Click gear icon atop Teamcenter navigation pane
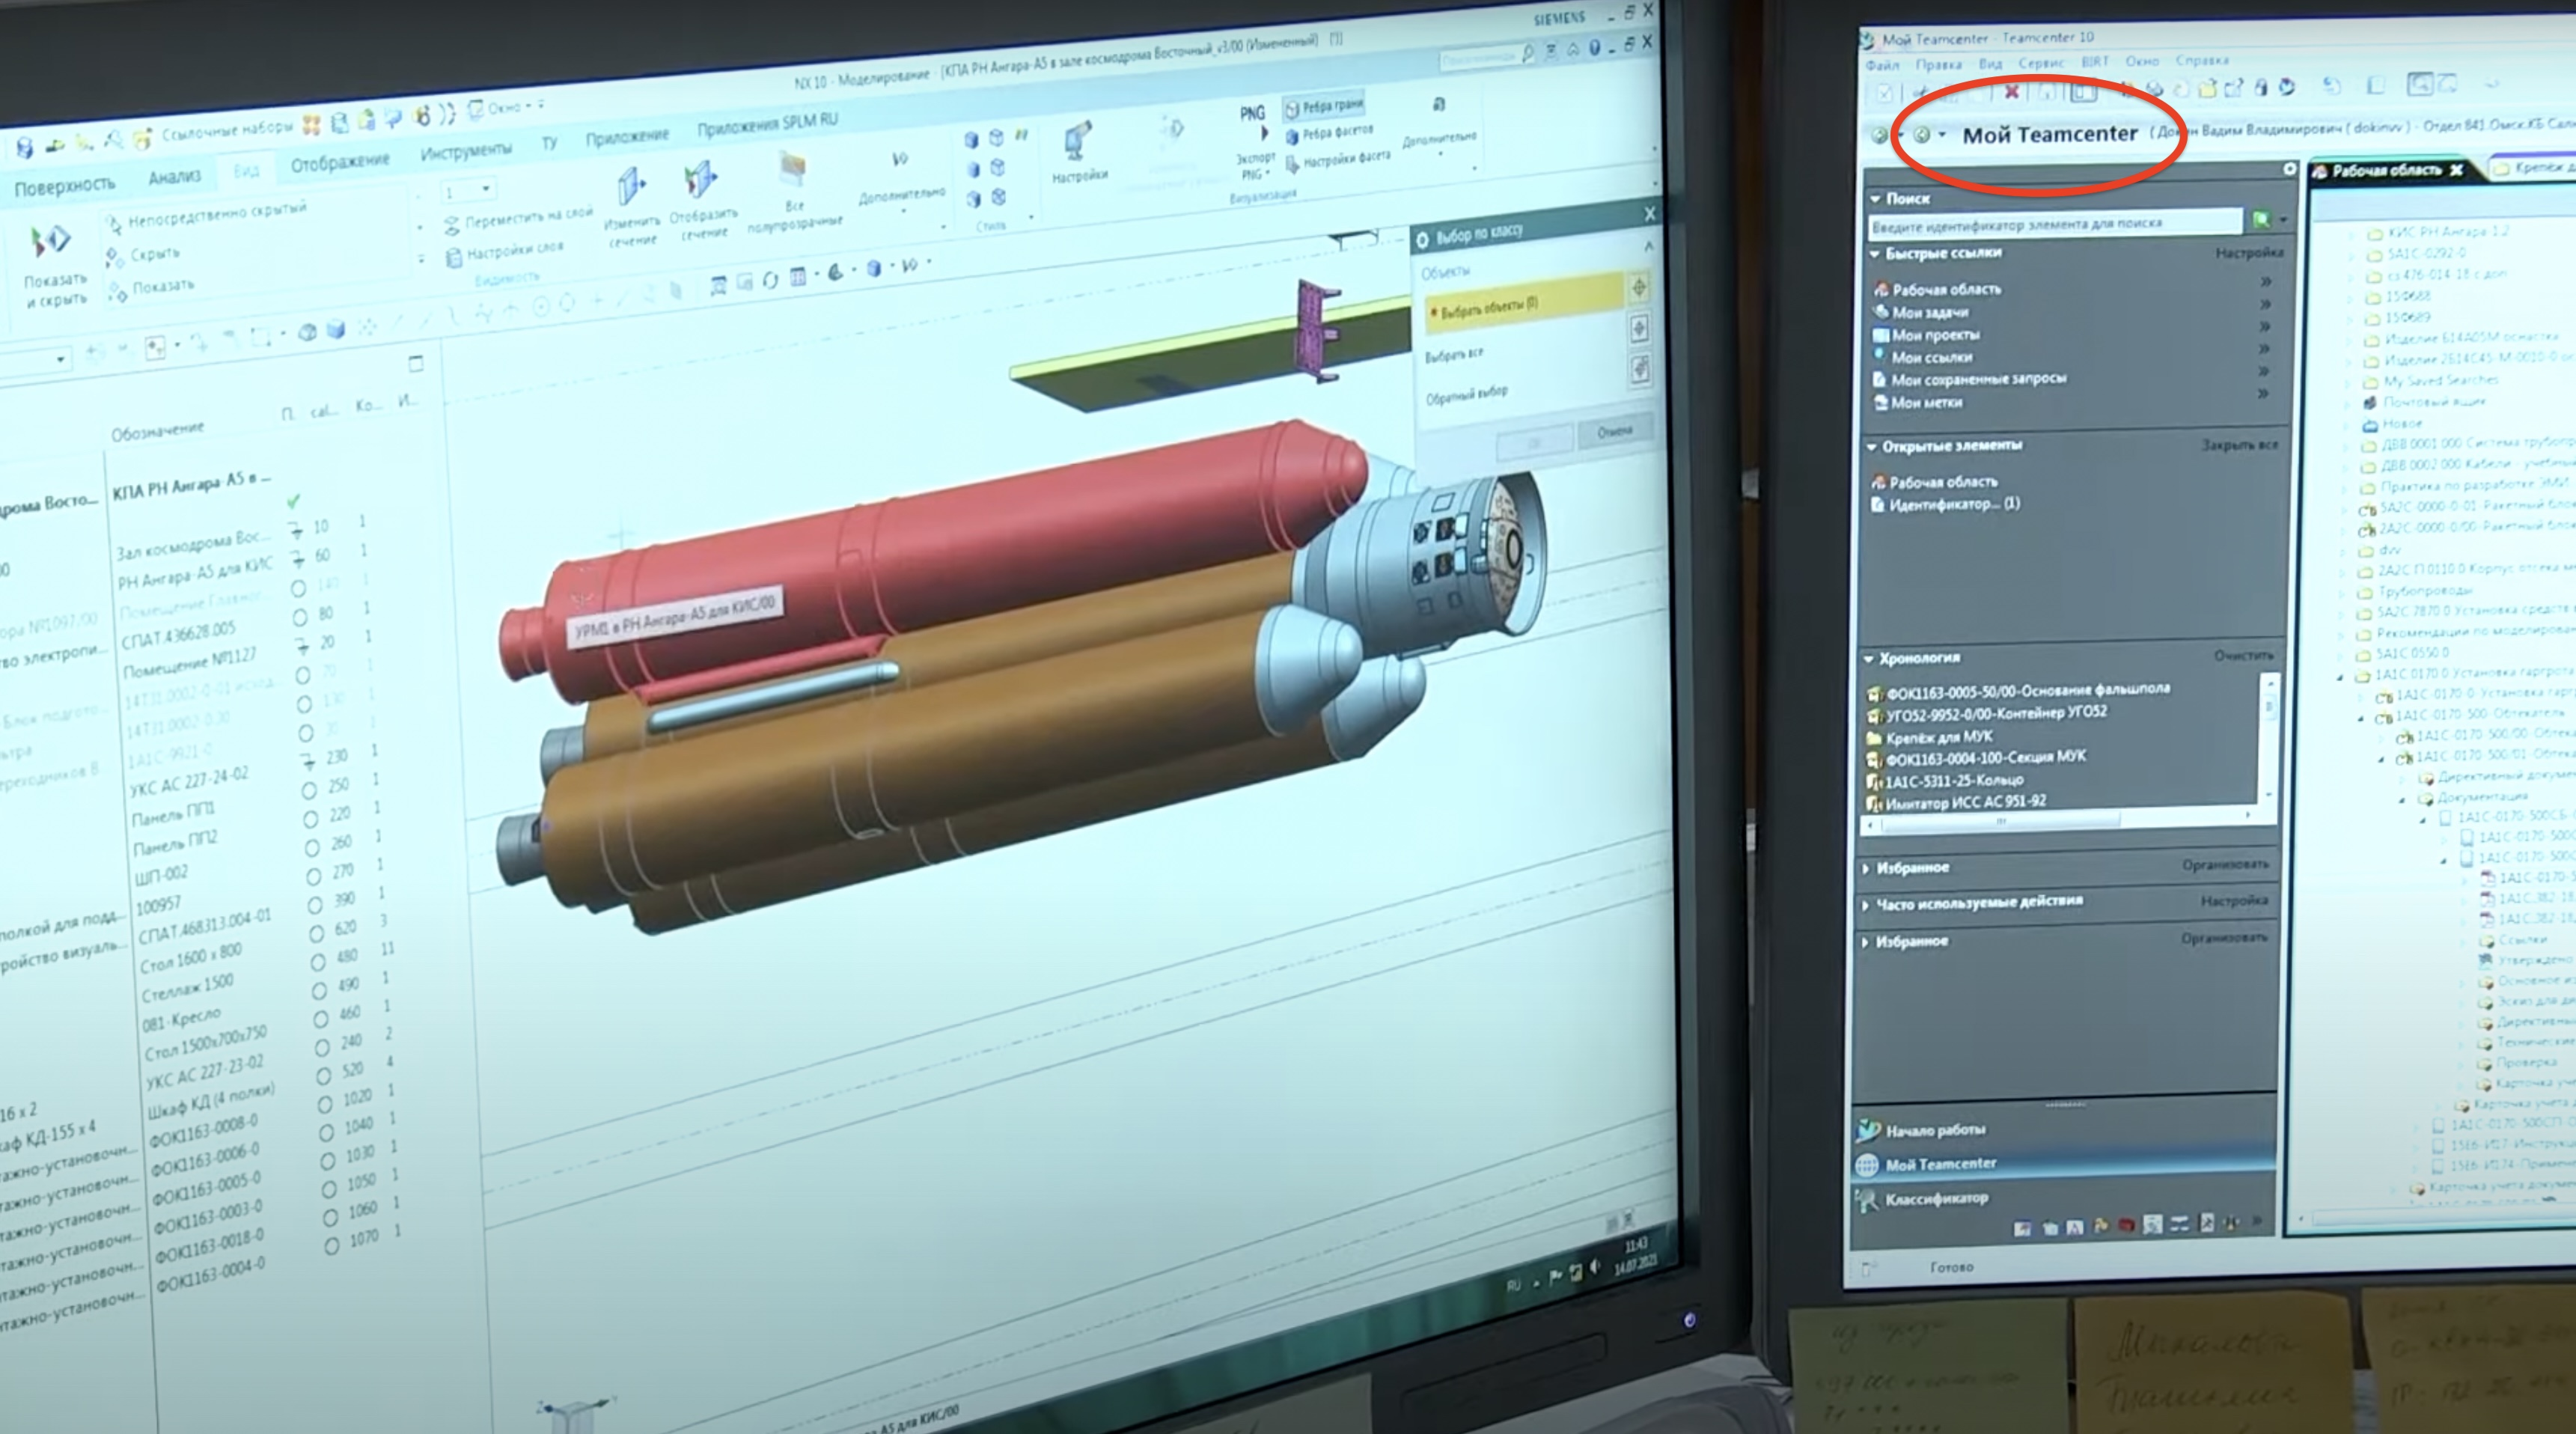Image resolution: width=2576 pixels, height=1434 pixels. click(x=2290, y=170)
